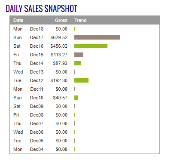
Task: Click the Thu Dec14 green trend bar
Action: point(78,63)
